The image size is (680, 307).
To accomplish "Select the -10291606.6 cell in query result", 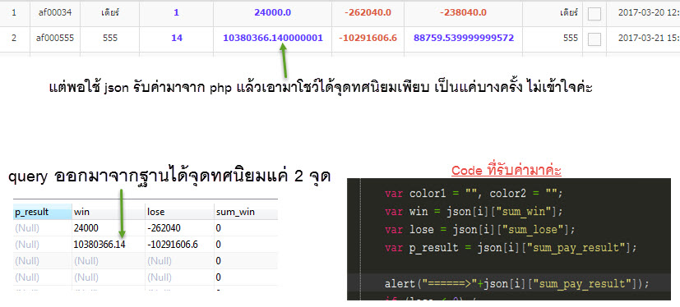I will click(x=179, y=245).
